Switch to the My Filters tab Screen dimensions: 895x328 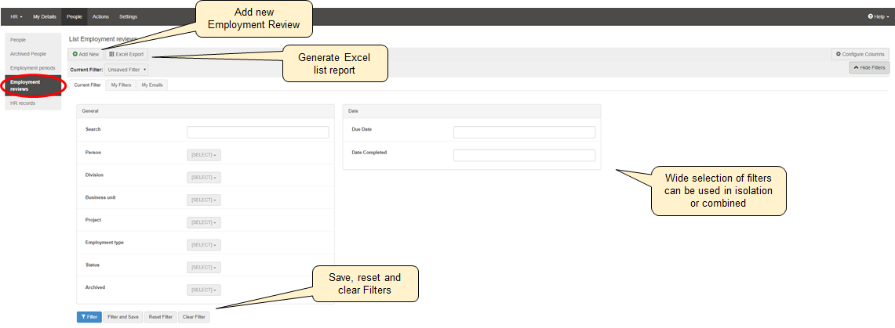(121, 85)
